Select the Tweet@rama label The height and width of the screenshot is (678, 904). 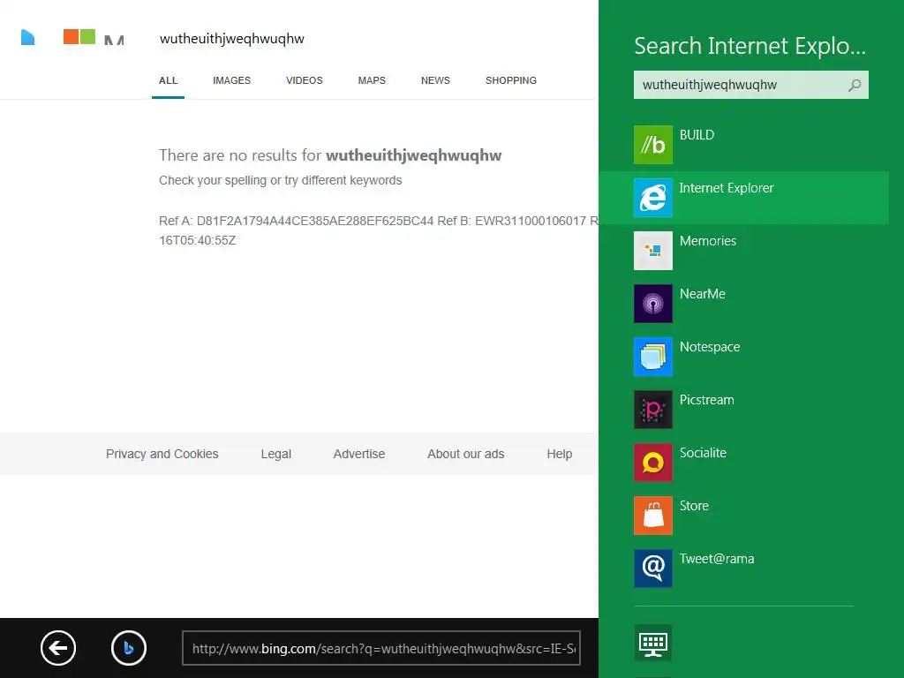[717, 559]
